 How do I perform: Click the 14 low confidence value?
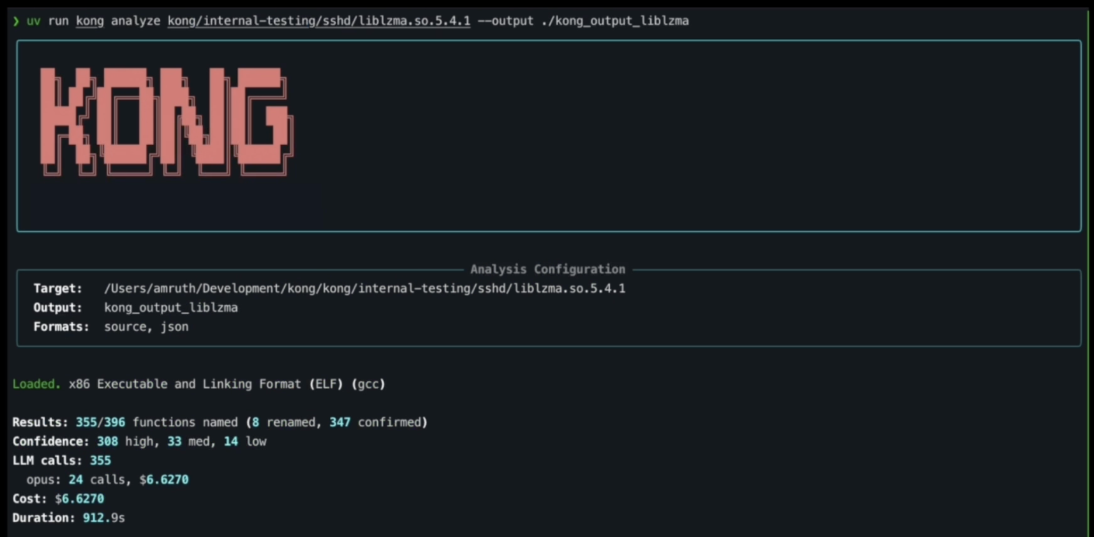tap(231, 441)
